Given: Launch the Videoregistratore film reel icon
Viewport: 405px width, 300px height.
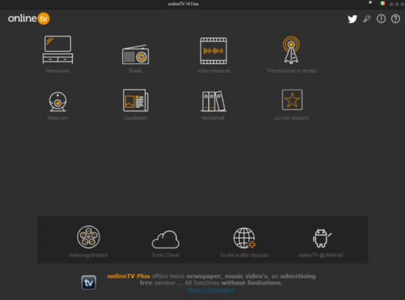Looking at the screenshot, I should (88, 236).
